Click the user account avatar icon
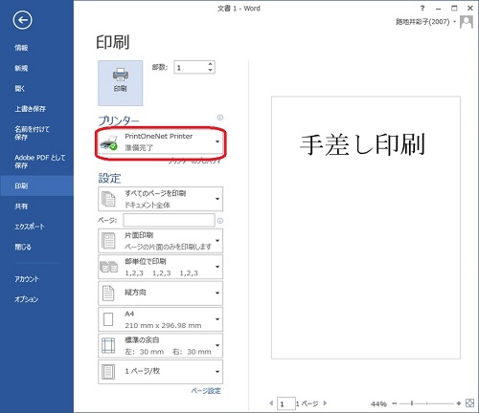This screenshot has height=413, width=479. [467, 22]
